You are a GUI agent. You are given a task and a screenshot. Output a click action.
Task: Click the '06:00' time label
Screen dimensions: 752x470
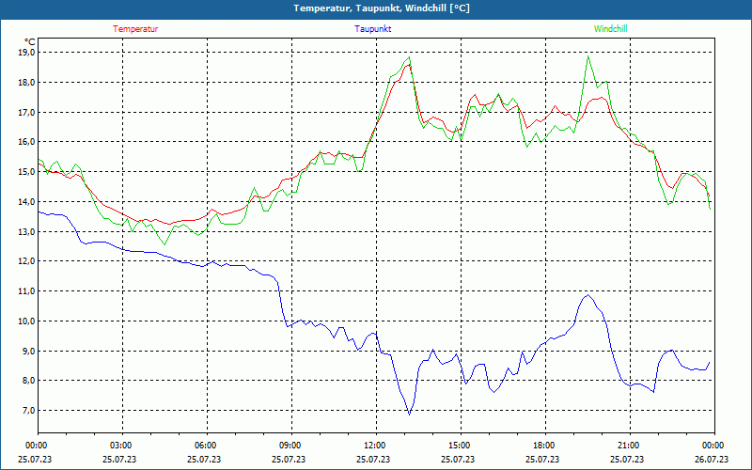tap(207, 446)
